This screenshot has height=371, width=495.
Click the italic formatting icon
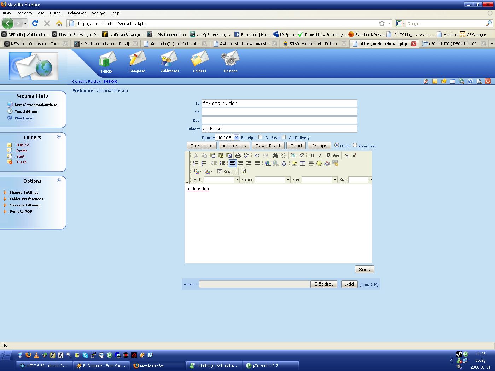coord(320,155)
